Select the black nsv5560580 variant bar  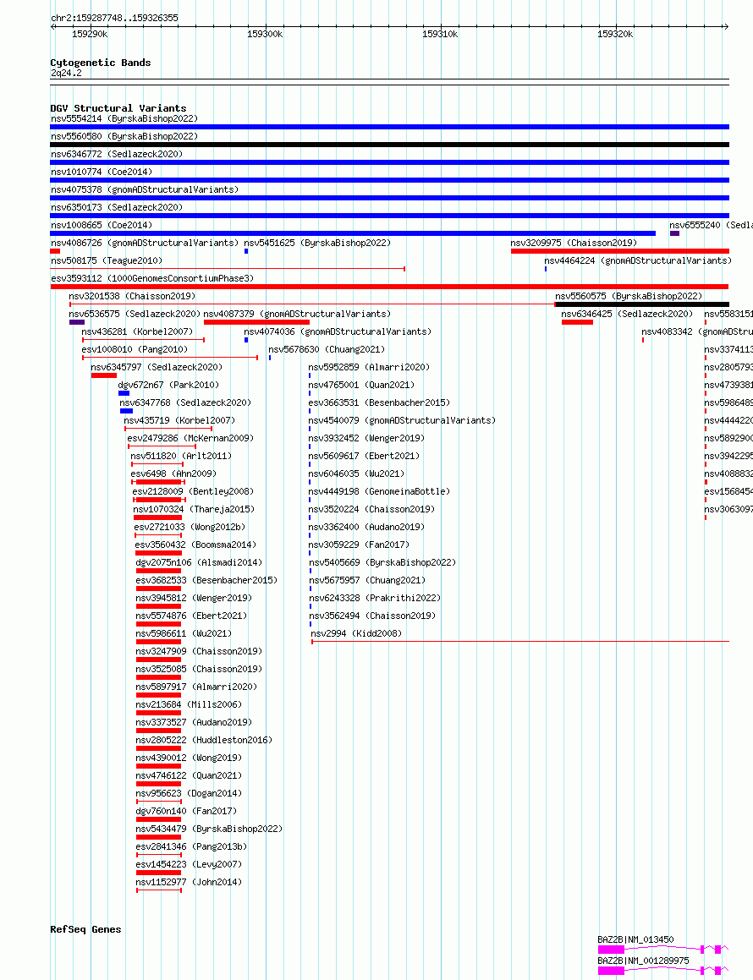coord(390,145)
